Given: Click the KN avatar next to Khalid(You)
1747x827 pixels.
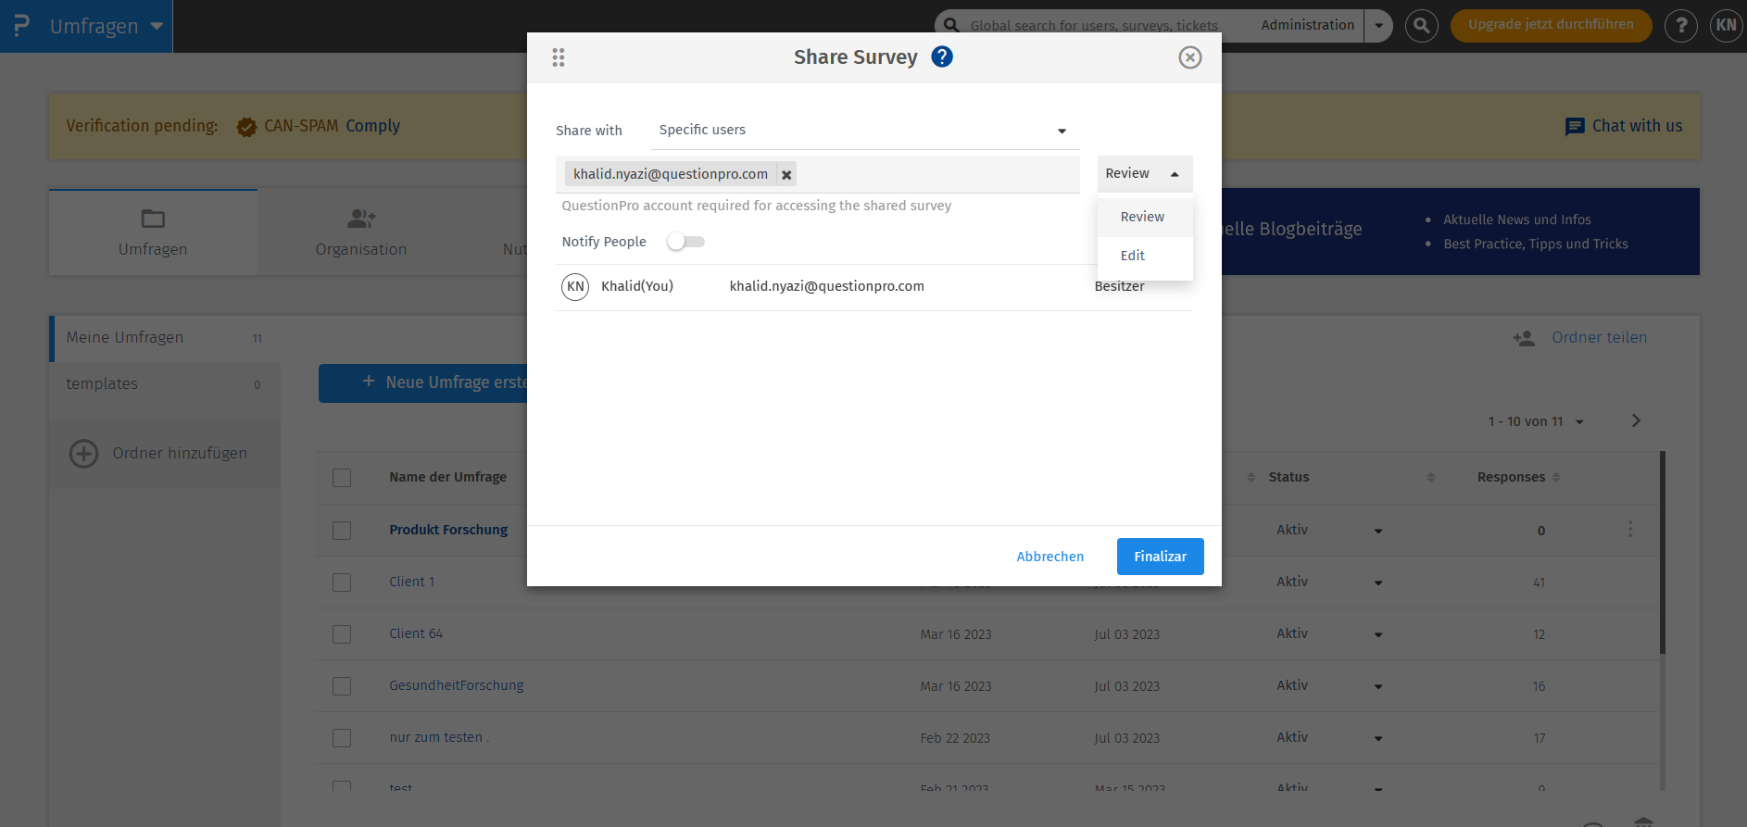Looking at the screenshot, I should tap(575, 286).
